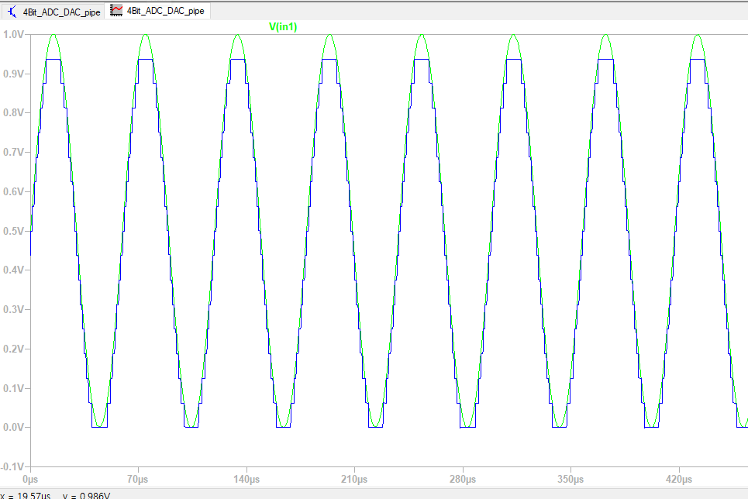Click the x = 19.57µs cursor readout
748x499 pixels.
tap(26, 495)
